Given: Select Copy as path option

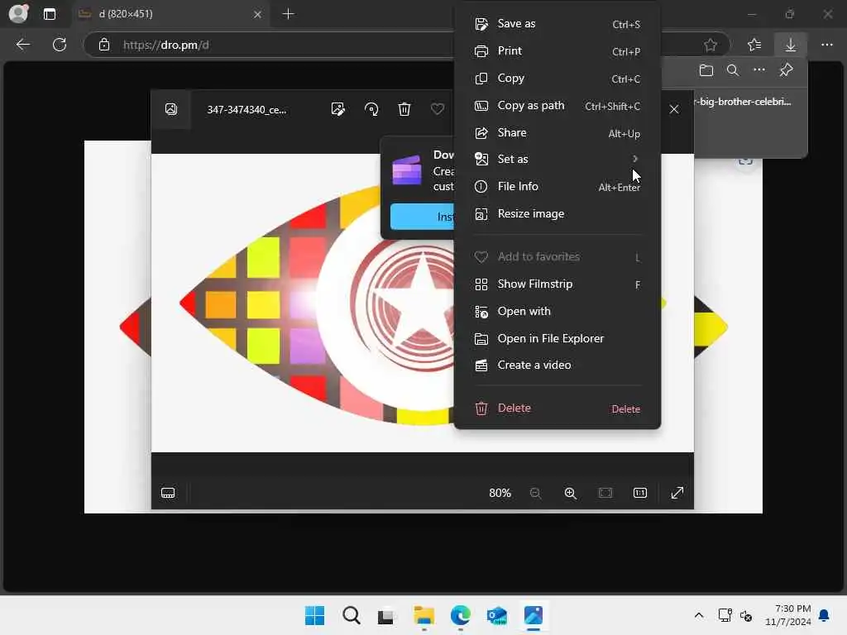Looking at the screenshot, I should point(557,105).
